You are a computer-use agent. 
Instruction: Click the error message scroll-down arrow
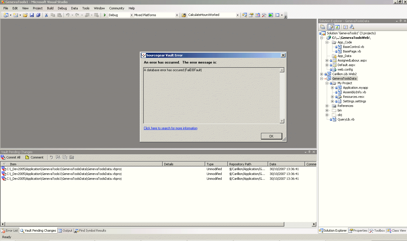(x=282, y=121)
